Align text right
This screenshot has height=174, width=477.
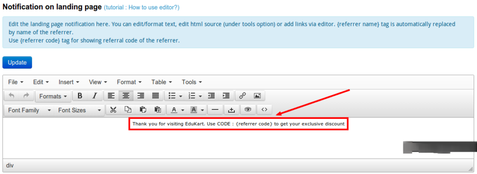tap(141, 96)
